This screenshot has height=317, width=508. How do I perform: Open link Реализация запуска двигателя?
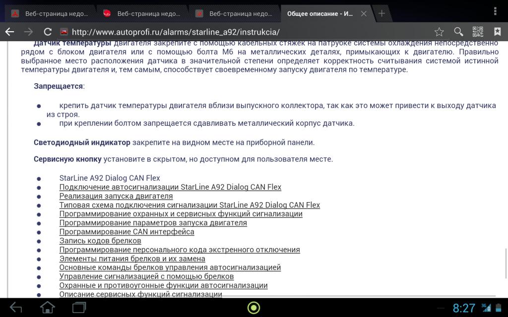point(116,196)
